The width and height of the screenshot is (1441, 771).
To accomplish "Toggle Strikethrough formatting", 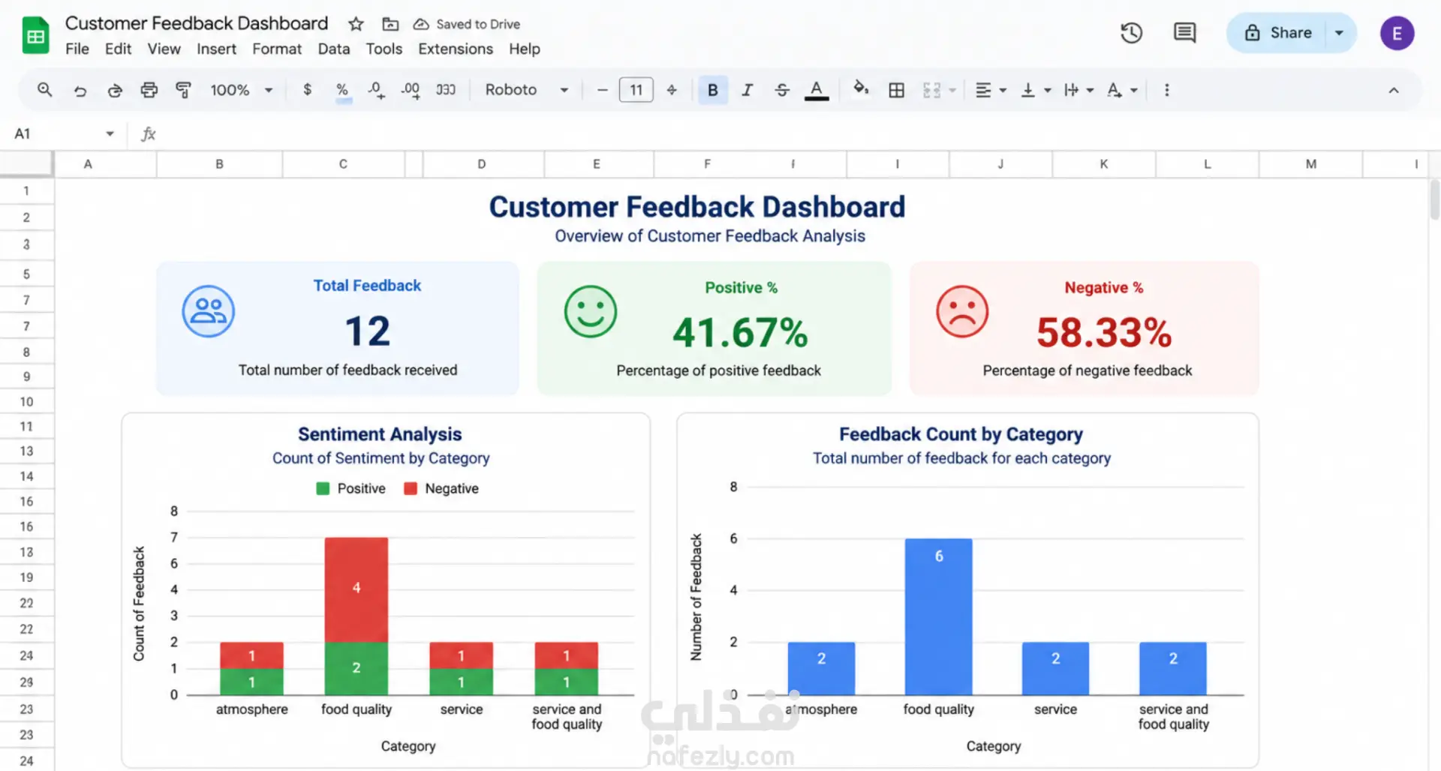I will pyautogui.click(x=782, y=90).
